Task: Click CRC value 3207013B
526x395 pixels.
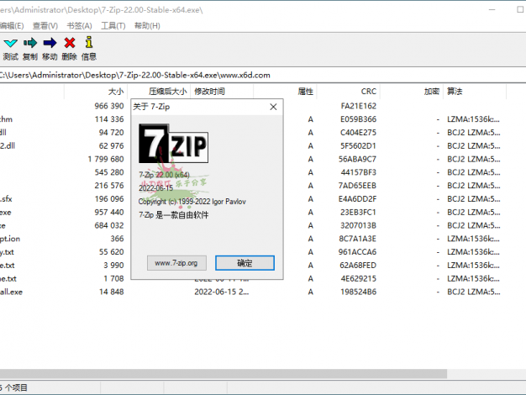Action: click(358, 225)
